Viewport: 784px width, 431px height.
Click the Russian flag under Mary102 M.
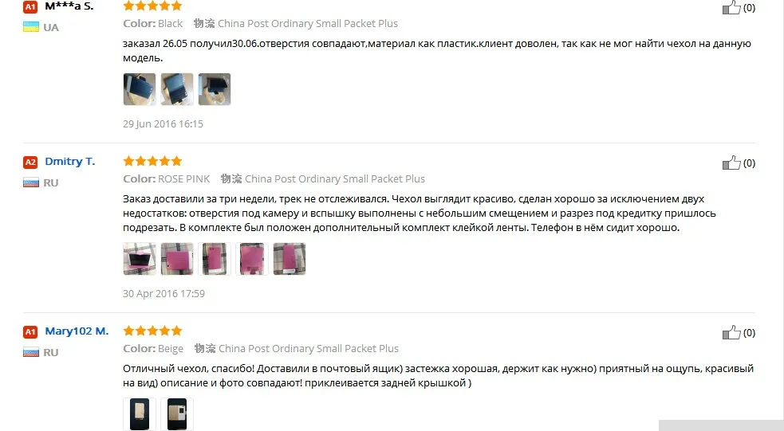tap(31, 353)
